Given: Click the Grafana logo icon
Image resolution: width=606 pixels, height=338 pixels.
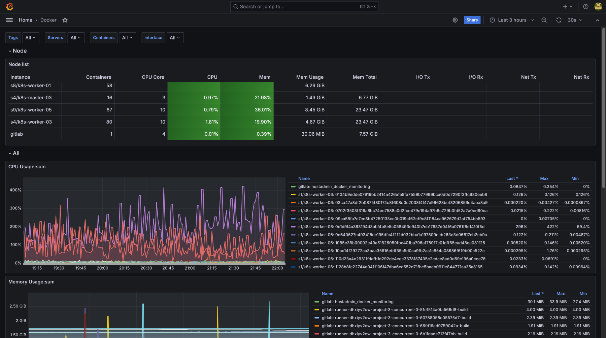Looking at the screenshot, I should coord(9,7).
